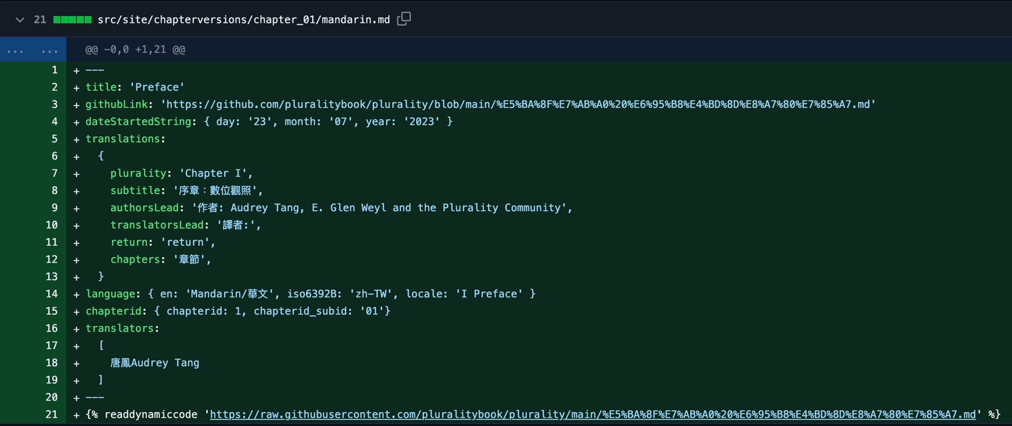Viewport: 1012px width, 426px height.
Task: Click the translator name 唐鳳Audrey Tang
Action: click(155, 363)
